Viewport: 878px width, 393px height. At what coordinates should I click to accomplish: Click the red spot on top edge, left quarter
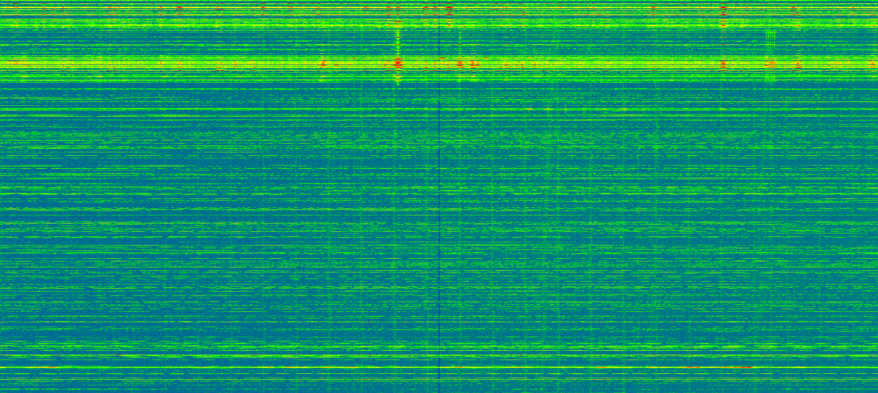click(x=179, y=8)
